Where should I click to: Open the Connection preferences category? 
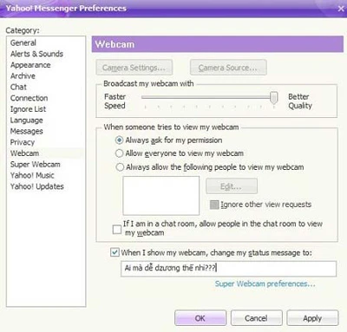point(29,98)
